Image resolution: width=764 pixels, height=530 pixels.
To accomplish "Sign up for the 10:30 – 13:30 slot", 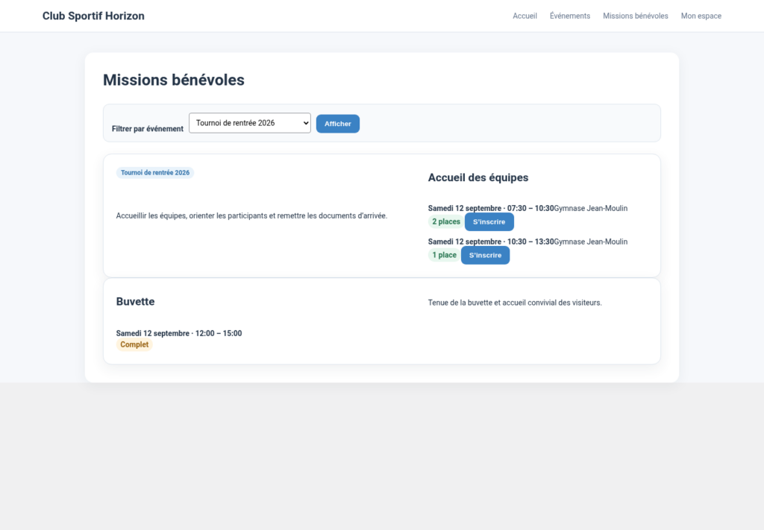I will click(485, 255).
